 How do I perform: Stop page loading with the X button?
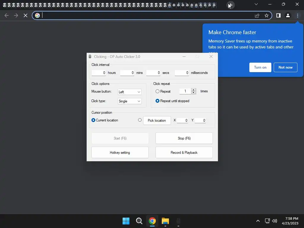pos(26,15)
